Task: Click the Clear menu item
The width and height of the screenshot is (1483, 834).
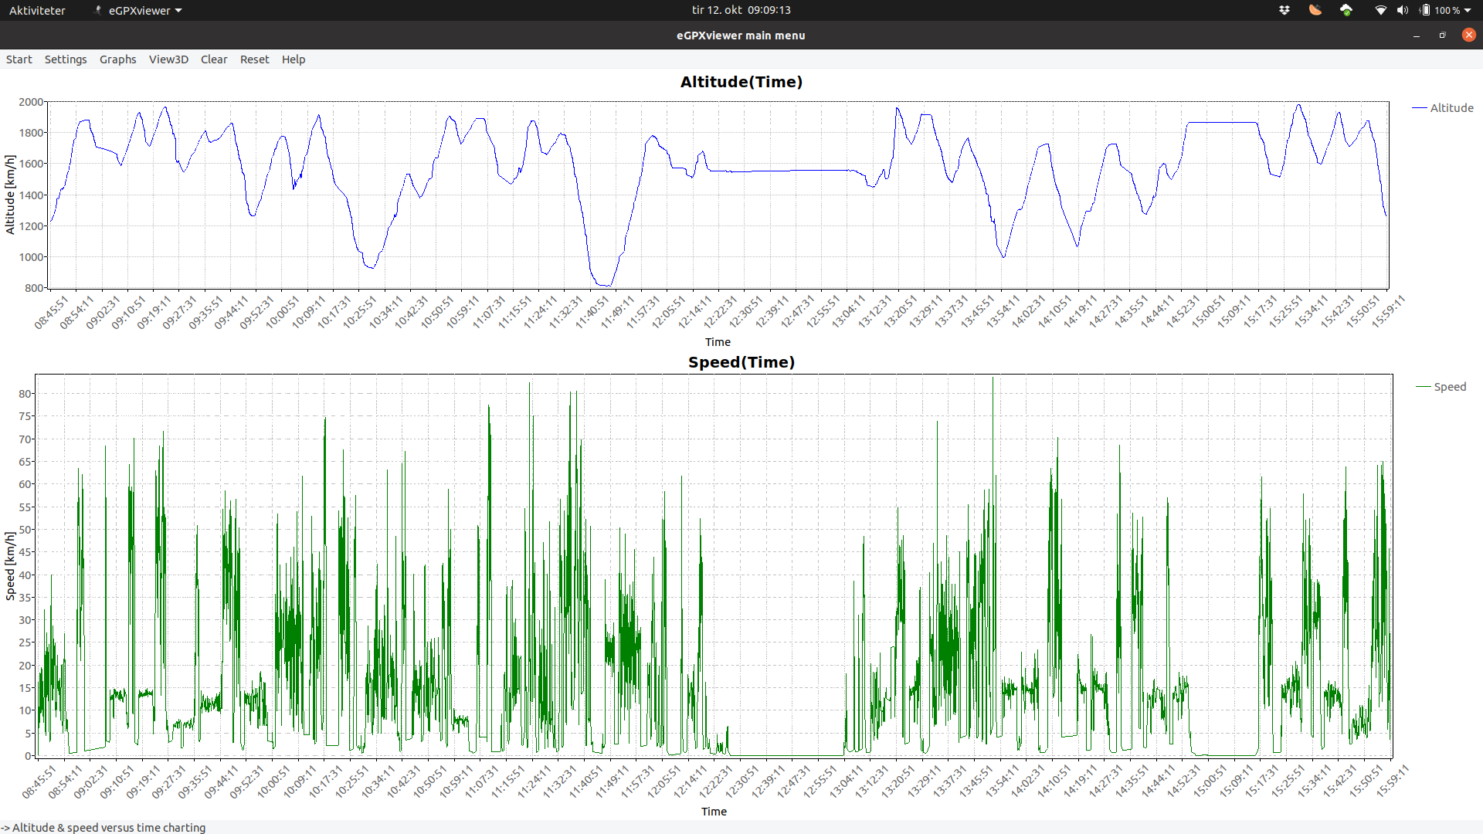Action: (x=214, y=59)
